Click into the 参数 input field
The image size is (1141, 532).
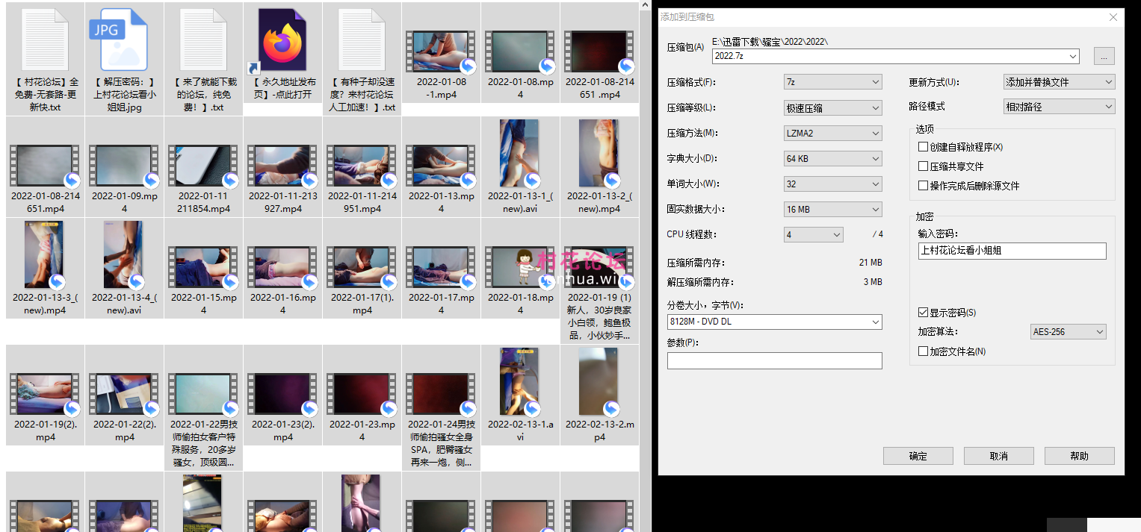click(774, 361)
